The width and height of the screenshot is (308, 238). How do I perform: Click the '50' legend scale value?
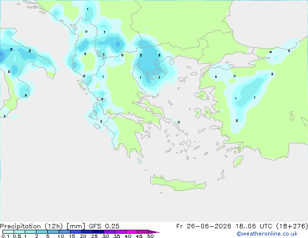[151, 236]
